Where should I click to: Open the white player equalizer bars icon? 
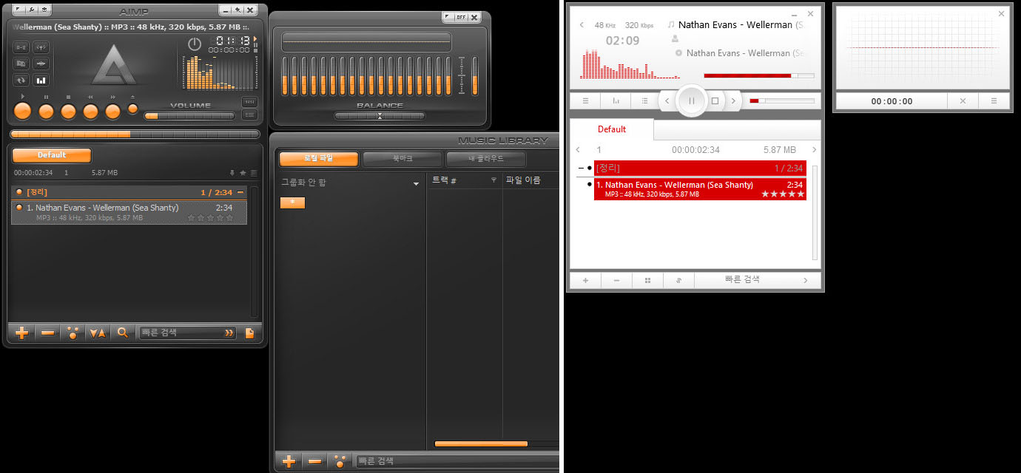point(616,101)
